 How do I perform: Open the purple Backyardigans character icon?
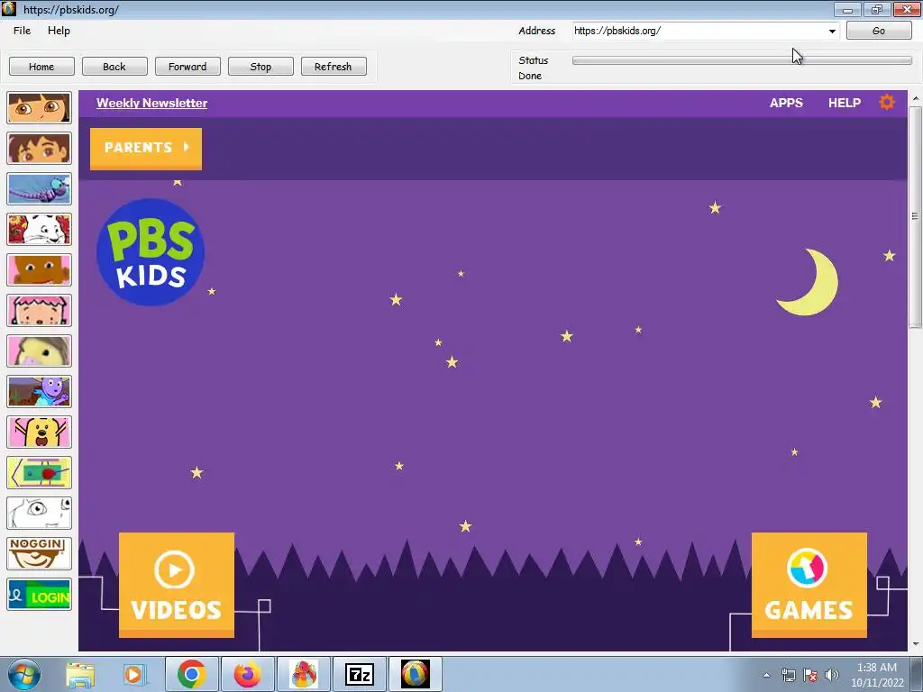(39, 392)
